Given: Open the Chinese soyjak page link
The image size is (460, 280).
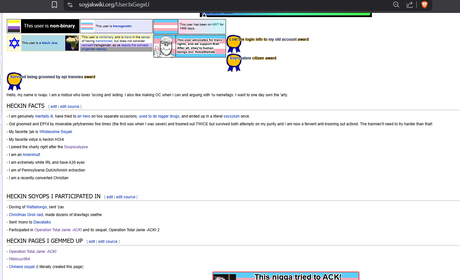Looking at the screenshot, I should pos(22,267).
